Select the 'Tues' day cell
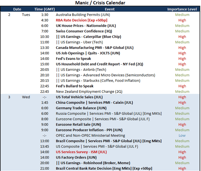 click(x=26, y=15)
